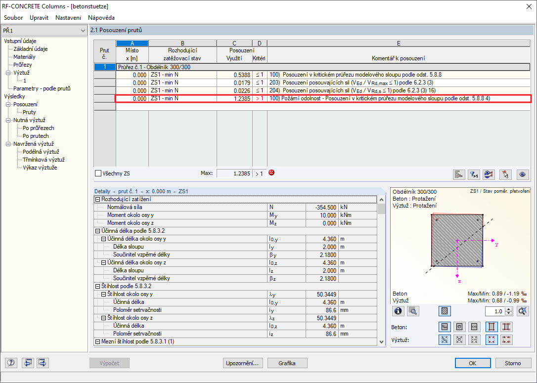Viewport: 537px width, 383px height.
Task: Show Beton stress sigma icon
Action: 459,327
